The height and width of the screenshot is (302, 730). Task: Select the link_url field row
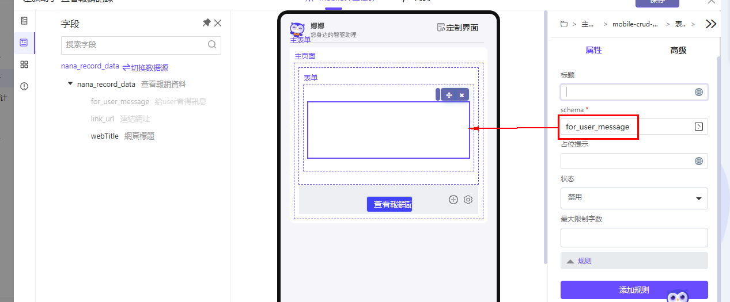120,119
